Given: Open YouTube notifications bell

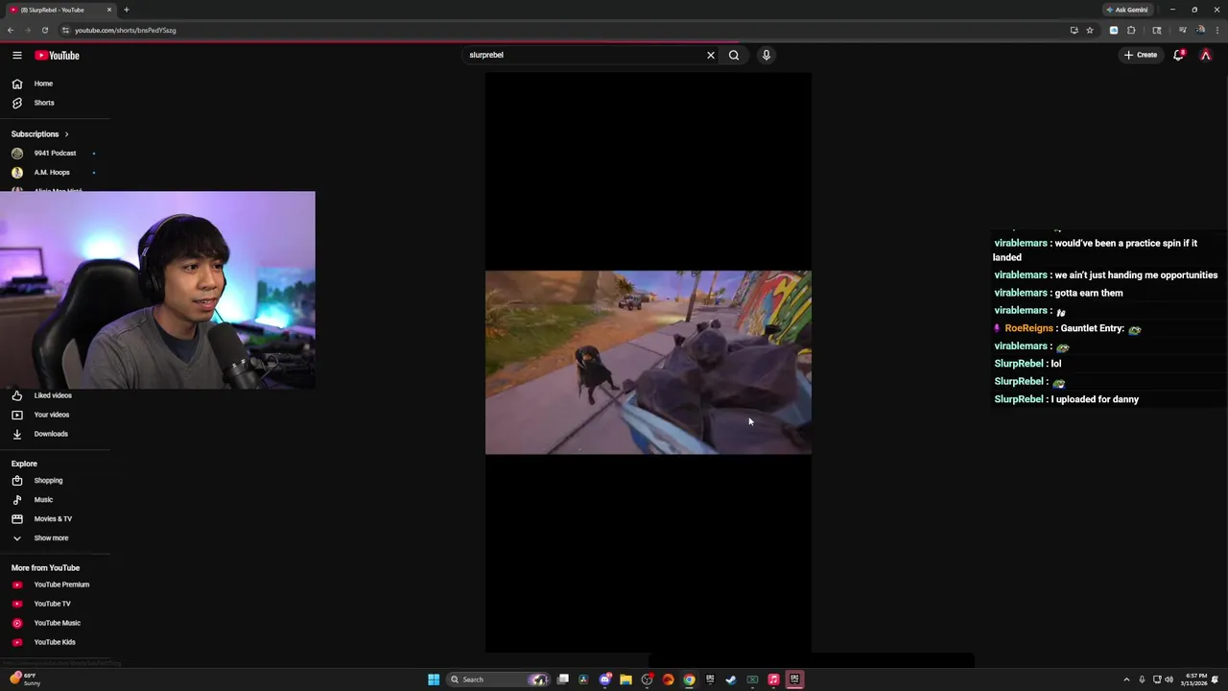Looking at the screenshot, I should point(1179,55).
